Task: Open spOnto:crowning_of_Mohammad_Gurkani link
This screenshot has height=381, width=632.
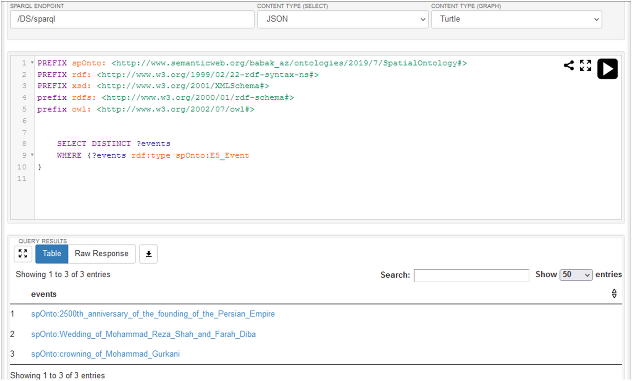Action: [x=105, y=354]
